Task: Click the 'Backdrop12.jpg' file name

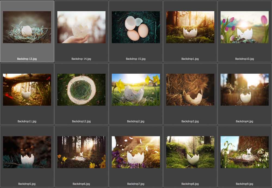Action: pyautogui.click(x=81, y=121)
